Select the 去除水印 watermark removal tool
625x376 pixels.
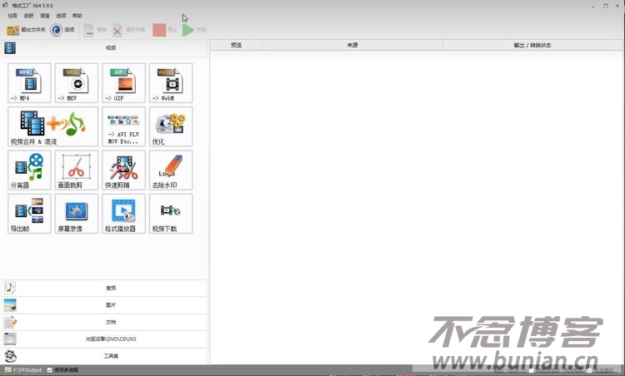(x=171, y=170)
